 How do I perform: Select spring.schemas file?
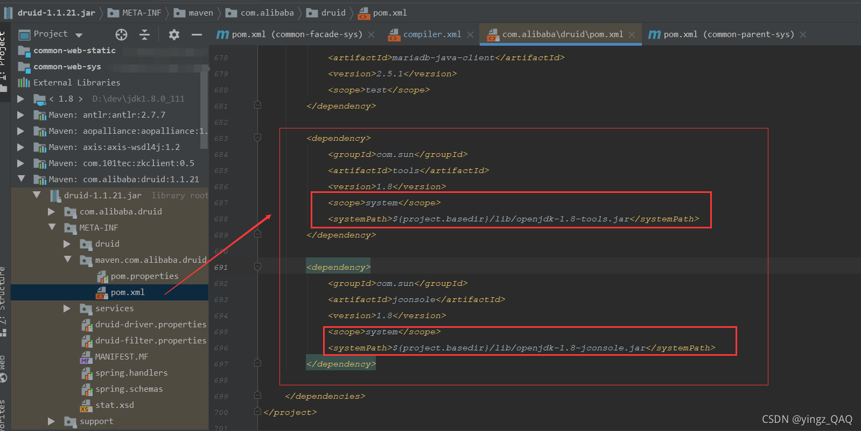pyautogui.click(x=129, y=389)
